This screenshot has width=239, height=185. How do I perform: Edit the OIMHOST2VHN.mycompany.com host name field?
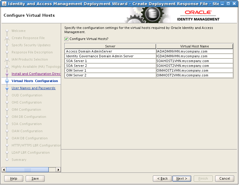click(x=195, y=75)
